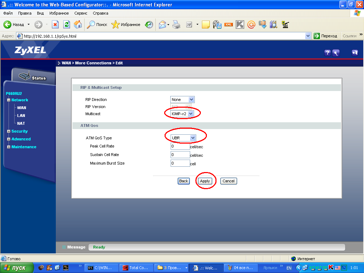Expand the Security tree node
364x273 pixels.
(x=9, y=131)
